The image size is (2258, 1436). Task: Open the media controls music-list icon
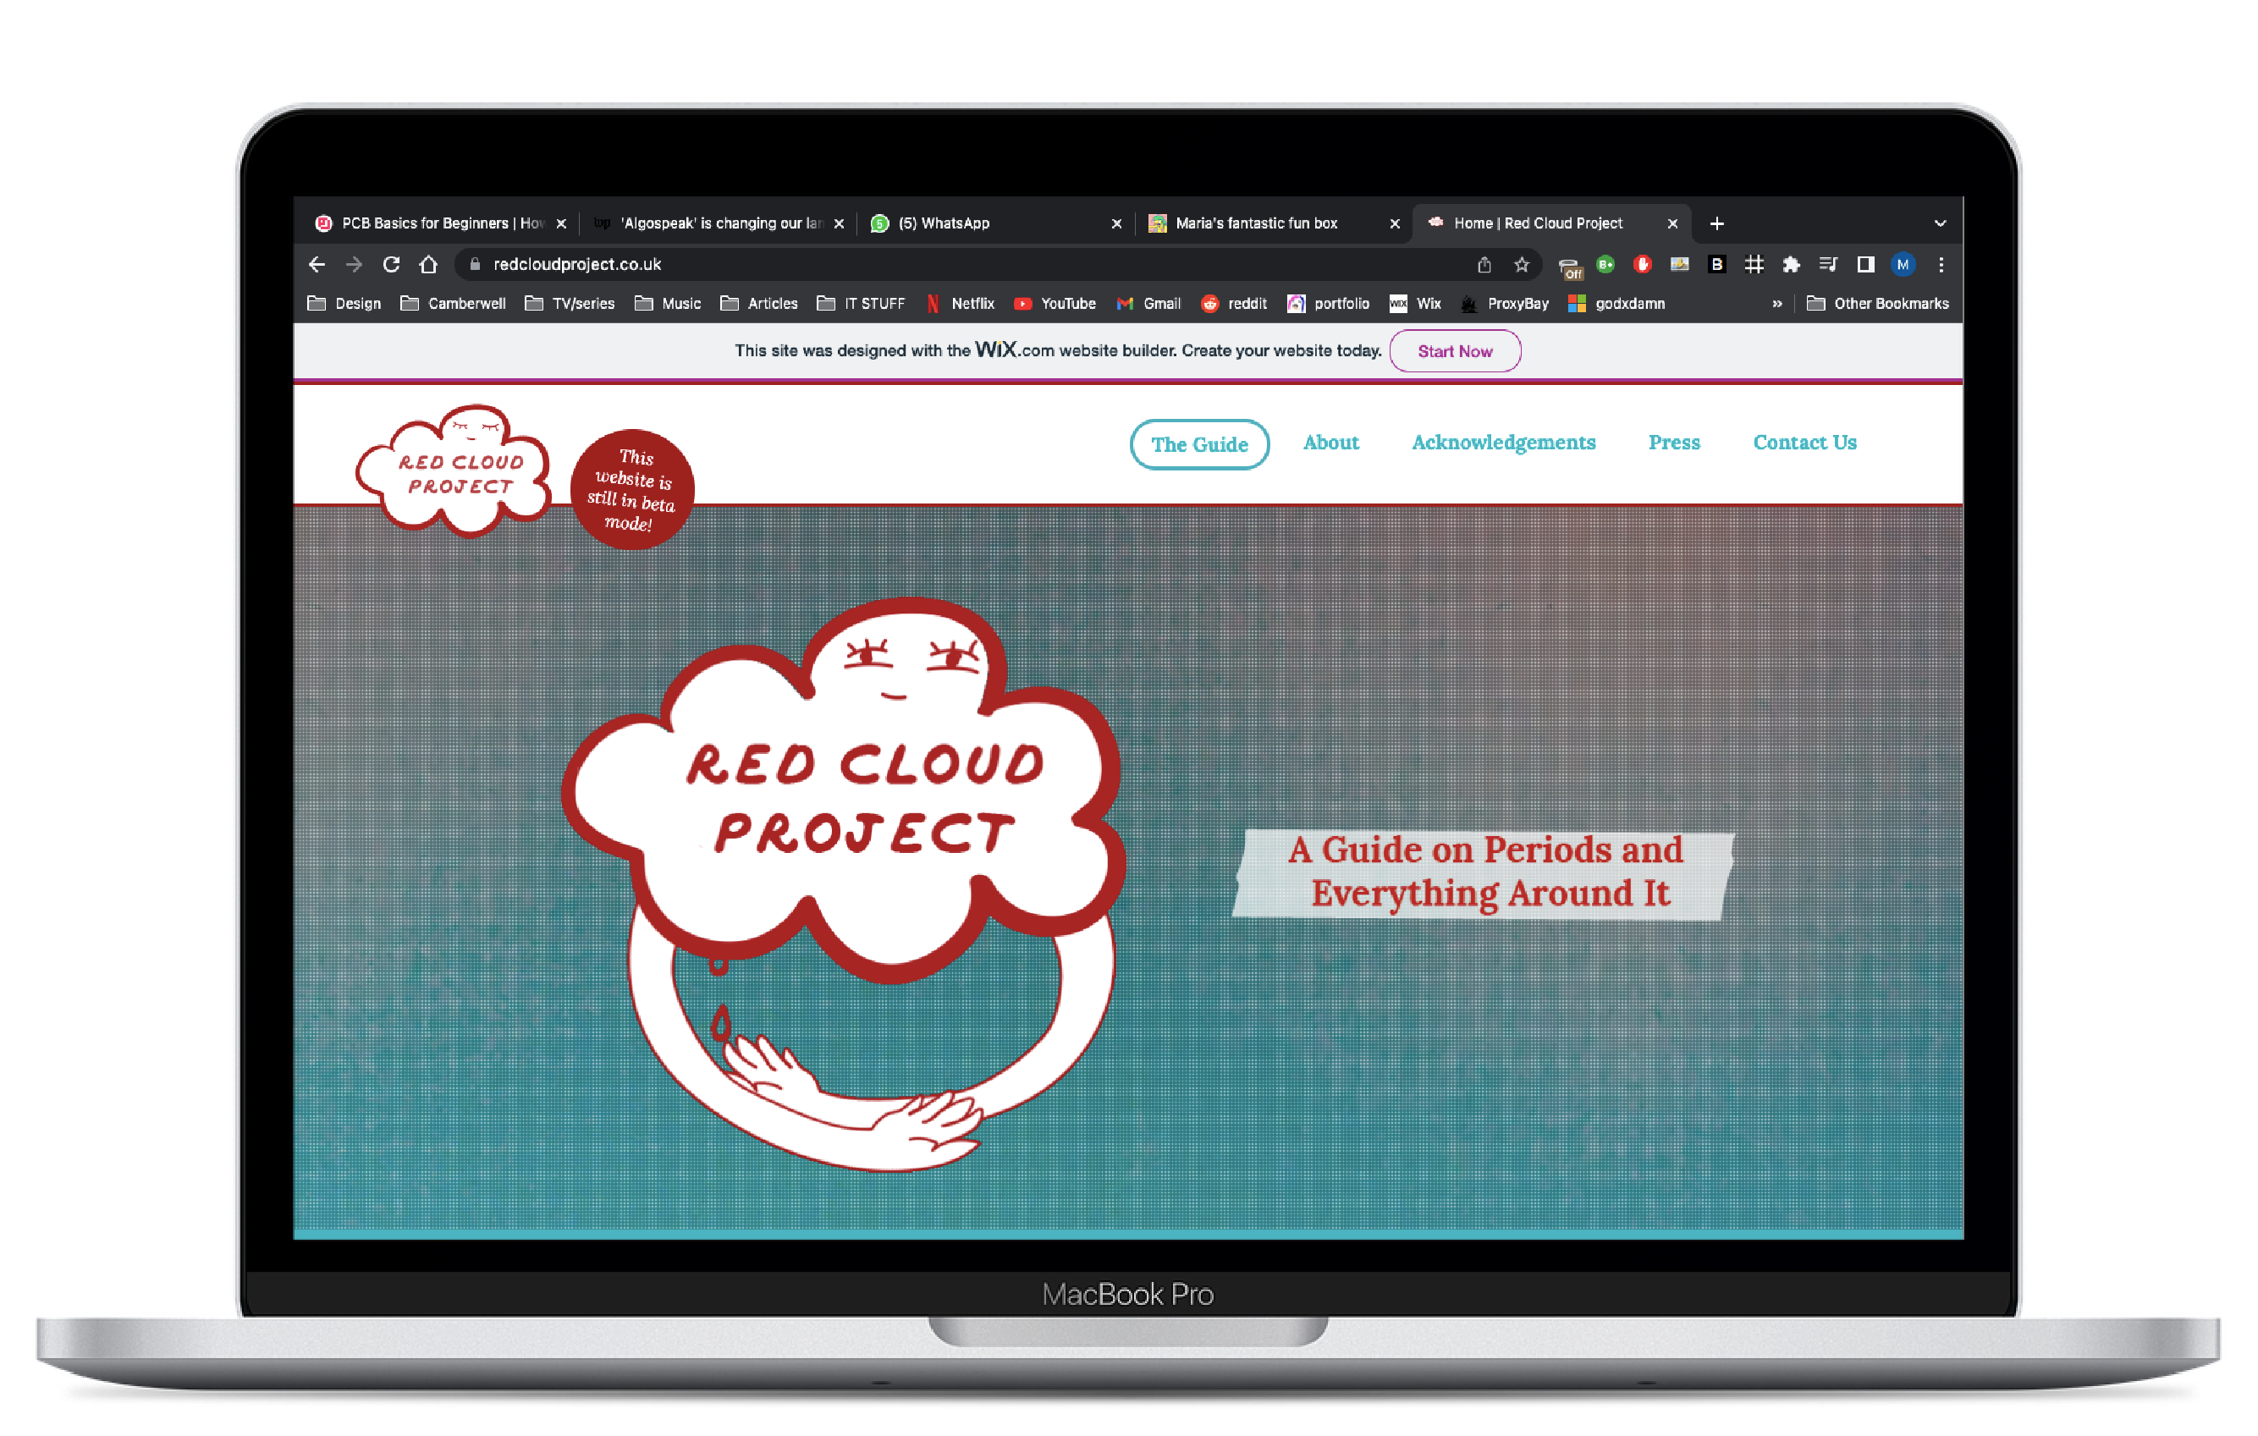pos(1827,264)
